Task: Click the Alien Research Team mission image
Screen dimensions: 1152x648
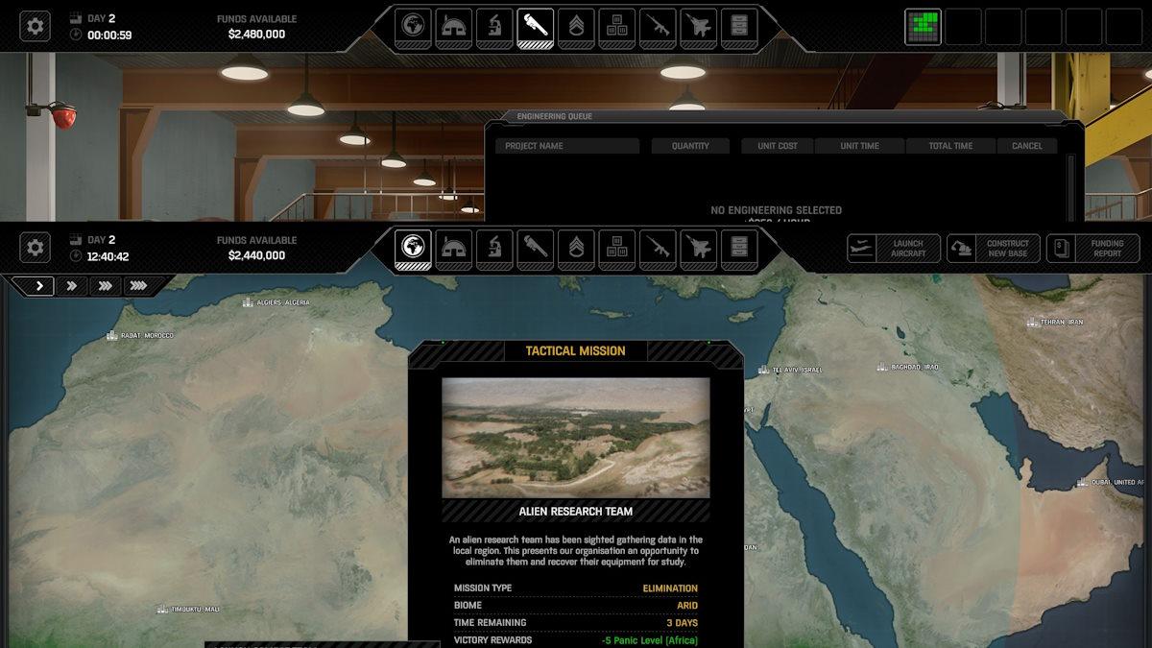Action: click(x=575, y=437)
